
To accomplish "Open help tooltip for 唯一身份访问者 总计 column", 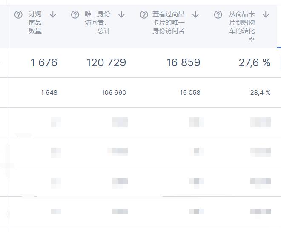I will (x=75, y=15).
